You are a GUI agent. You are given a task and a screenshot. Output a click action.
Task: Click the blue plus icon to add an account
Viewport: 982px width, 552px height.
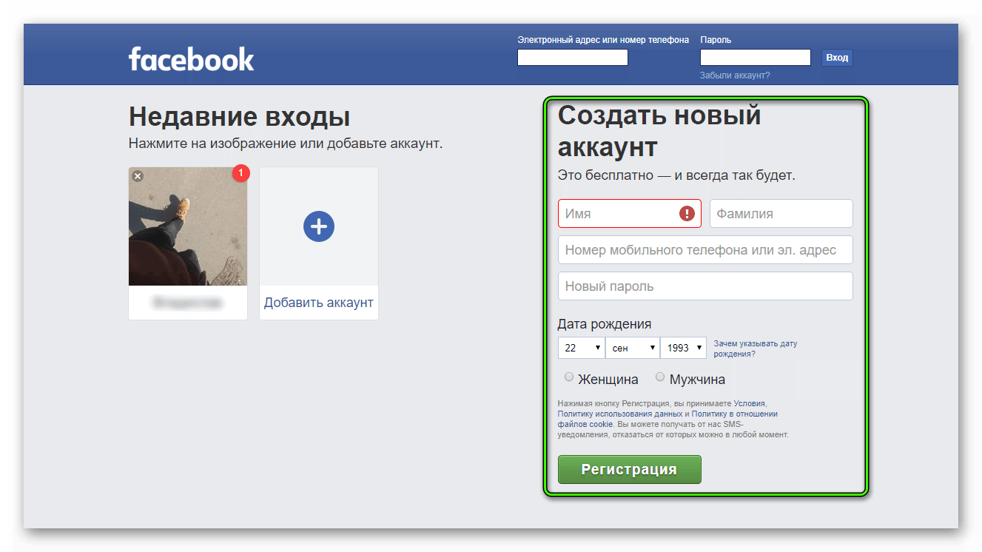[319, 226]
